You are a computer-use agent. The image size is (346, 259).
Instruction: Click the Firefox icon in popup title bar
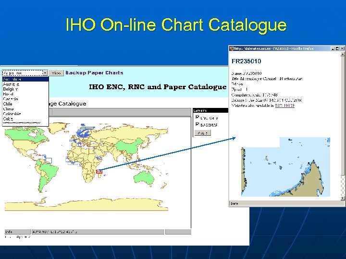click(232, 48)
